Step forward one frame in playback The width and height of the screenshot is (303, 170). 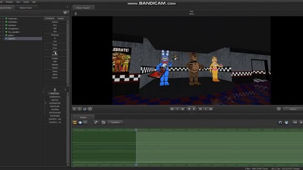coord(200,109)
